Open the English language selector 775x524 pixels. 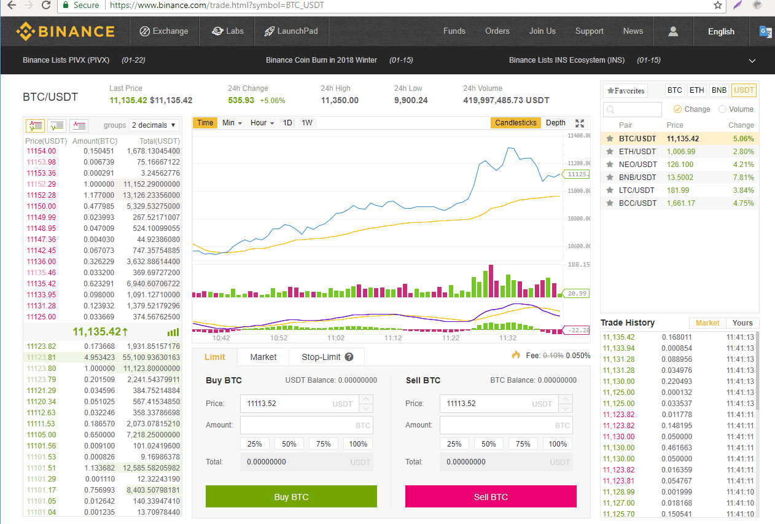(721, 31)
